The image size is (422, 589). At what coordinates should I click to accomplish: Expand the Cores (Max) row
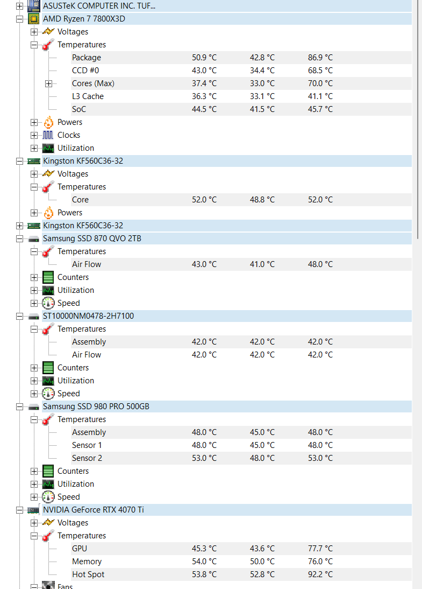[x=49, y=83]
